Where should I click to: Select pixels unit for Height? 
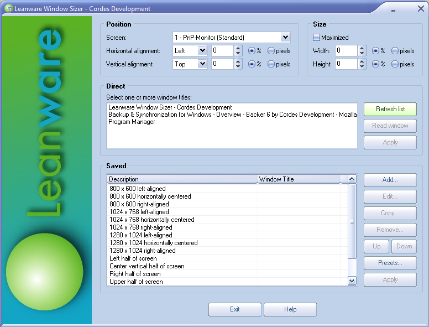tap(395, 64)
